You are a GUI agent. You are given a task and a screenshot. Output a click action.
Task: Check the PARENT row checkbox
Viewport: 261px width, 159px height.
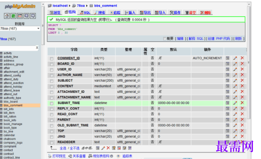51,120
